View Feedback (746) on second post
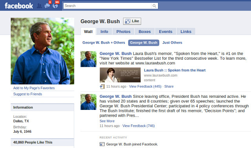The height and width of the screenshot is (148, 251). 138,126
